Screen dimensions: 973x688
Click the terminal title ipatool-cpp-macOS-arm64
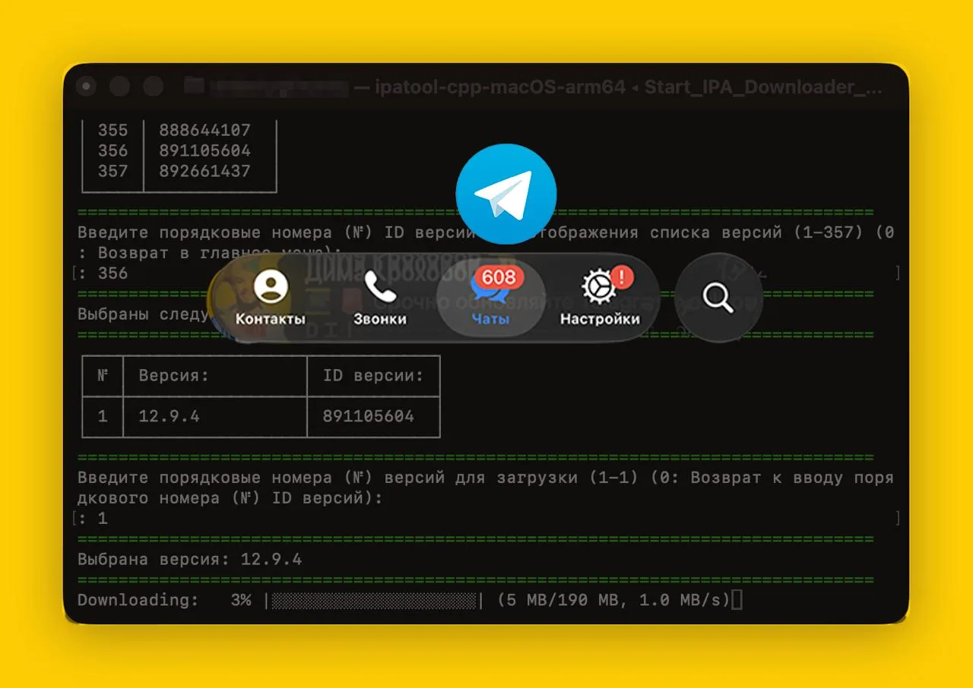point(500,87)
